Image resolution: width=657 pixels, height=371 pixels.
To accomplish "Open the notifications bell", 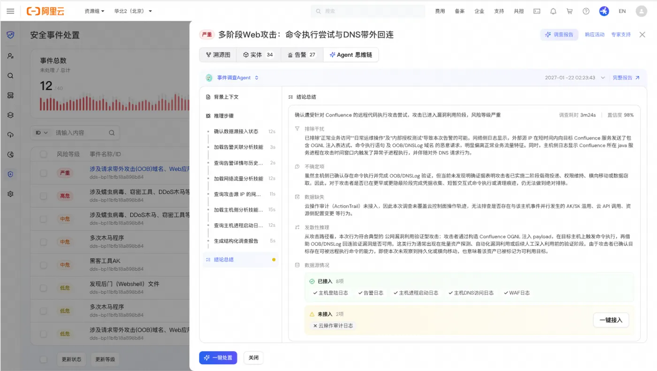I will coord(553,11).
